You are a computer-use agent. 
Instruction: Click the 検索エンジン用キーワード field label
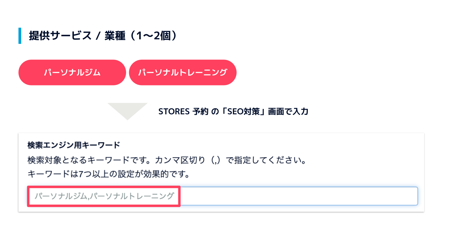click(x=74, y=146)
